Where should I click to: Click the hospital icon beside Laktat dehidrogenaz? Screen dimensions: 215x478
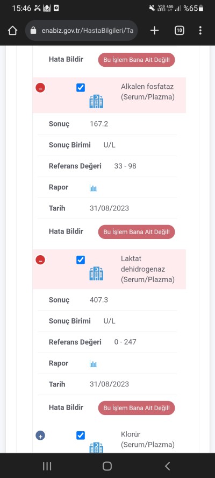click(x=96, y=273)
